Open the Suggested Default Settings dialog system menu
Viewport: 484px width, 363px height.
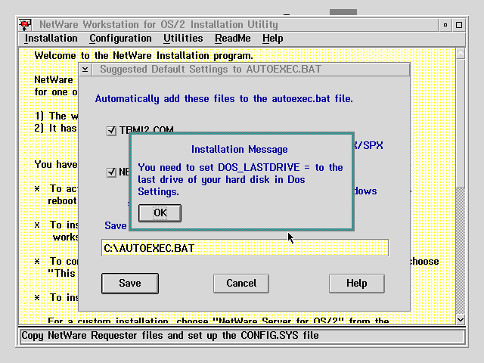(85, 70)
